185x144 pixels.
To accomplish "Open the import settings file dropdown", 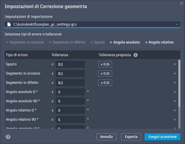I will point(177,24).
